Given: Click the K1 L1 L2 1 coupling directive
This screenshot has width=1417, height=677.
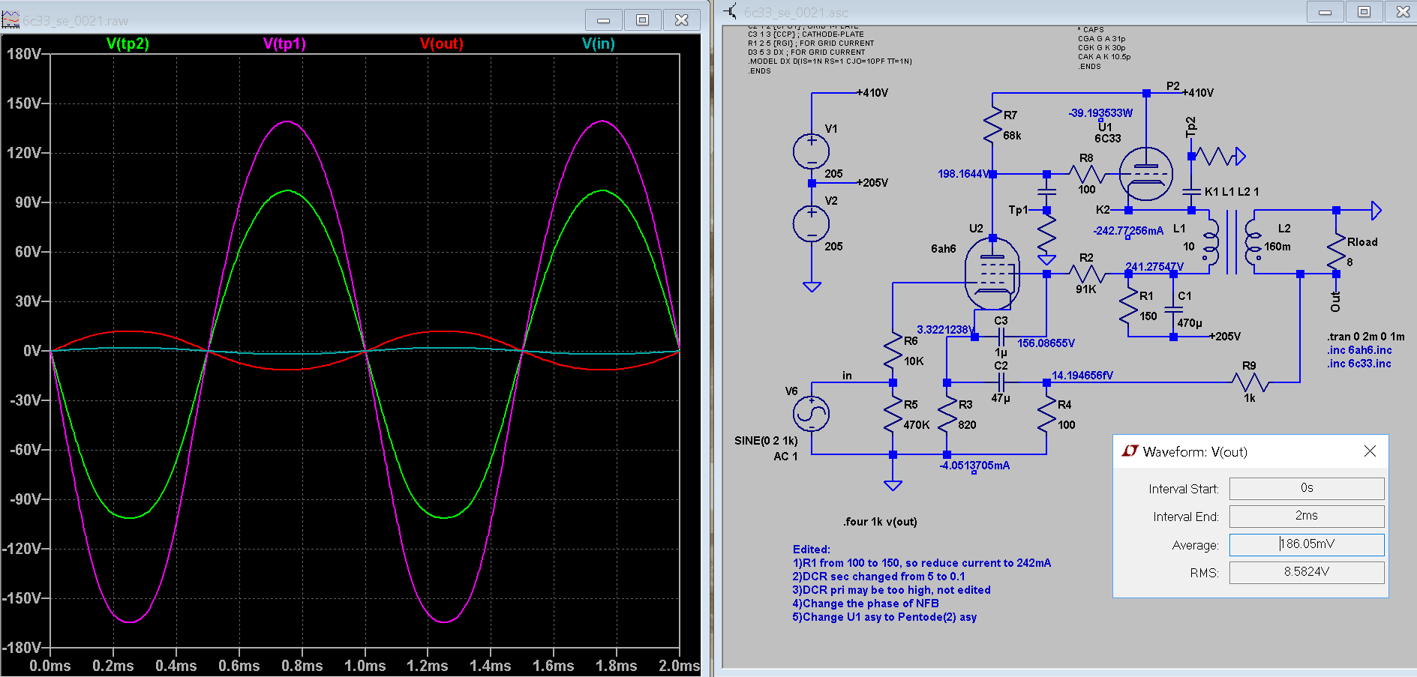Looking at the screenshot, I should pyautogui.click(x=1232, y=191).
